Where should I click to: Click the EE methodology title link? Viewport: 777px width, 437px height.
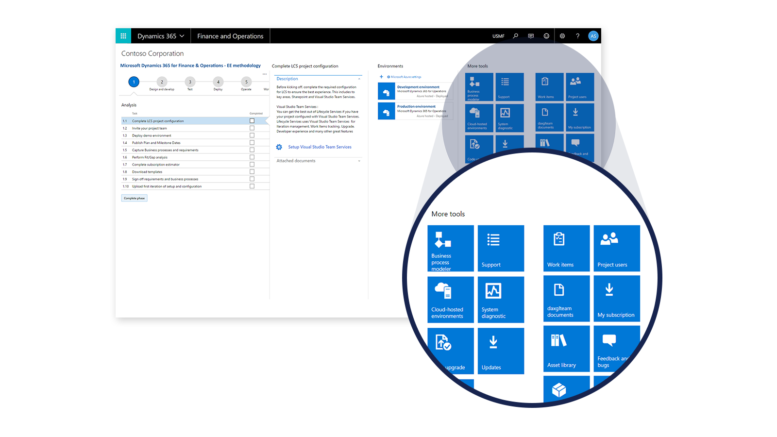click(190, 66)
